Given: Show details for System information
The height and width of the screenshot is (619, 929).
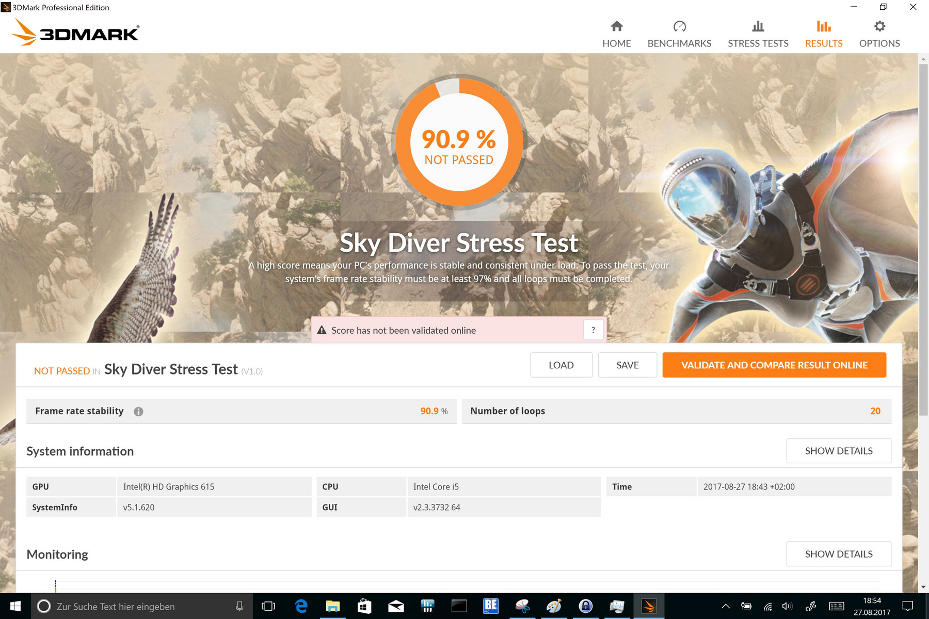Looking at the screenshot, I should [x=839, y=451].
